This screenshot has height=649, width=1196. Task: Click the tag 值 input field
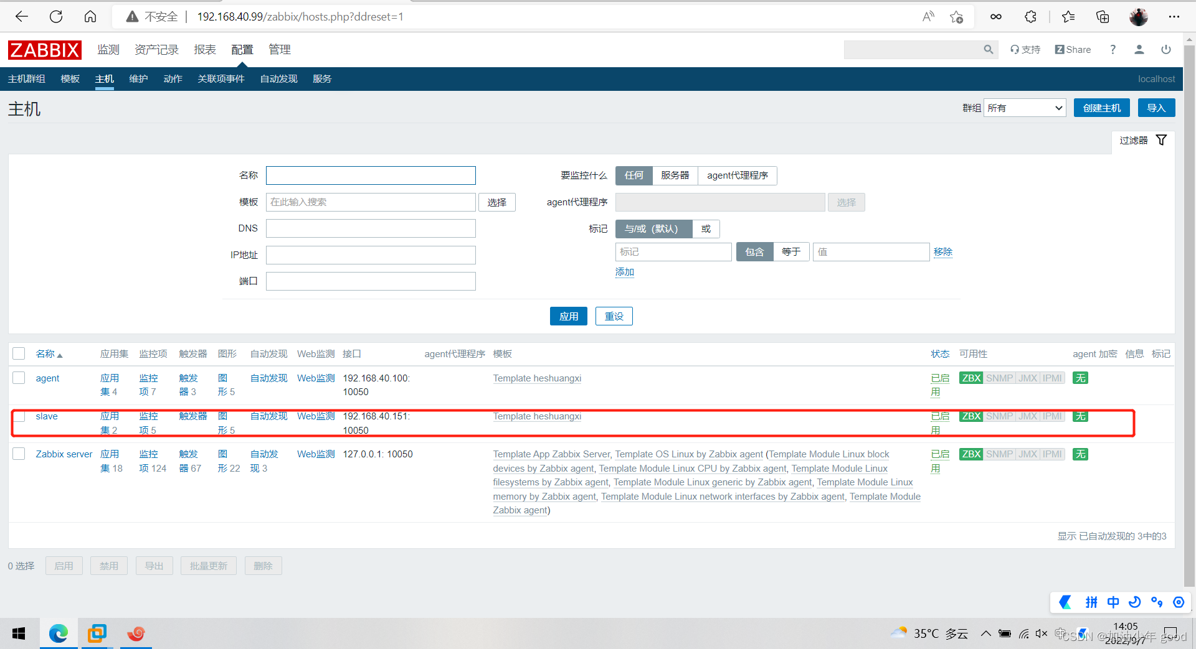pos(871,252)
